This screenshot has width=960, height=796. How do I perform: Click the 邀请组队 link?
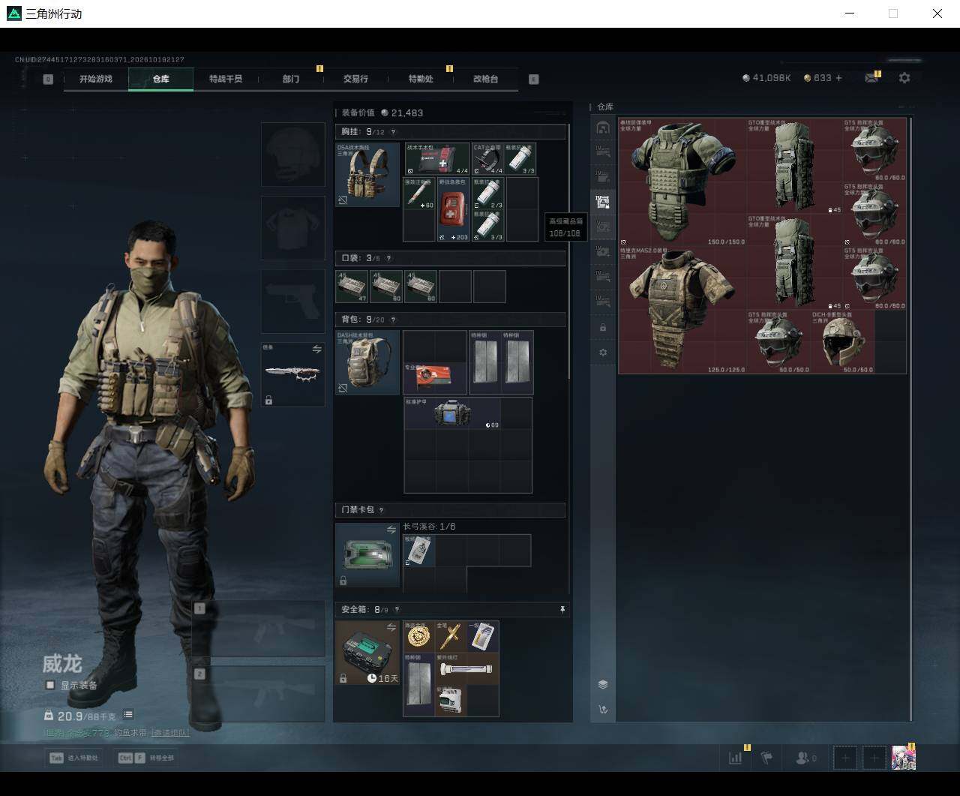170,732
